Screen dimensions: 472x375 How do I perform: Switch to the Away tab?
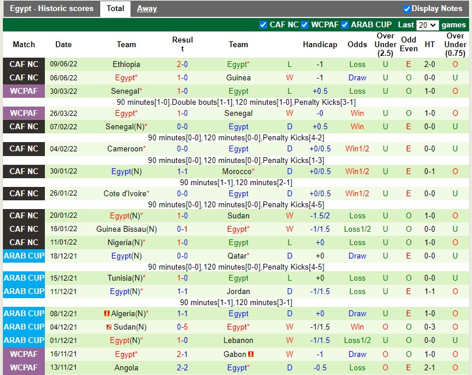(x=147, y=8)
